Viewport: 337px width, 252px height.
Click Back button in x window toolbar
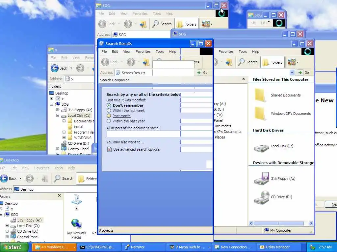59,68
